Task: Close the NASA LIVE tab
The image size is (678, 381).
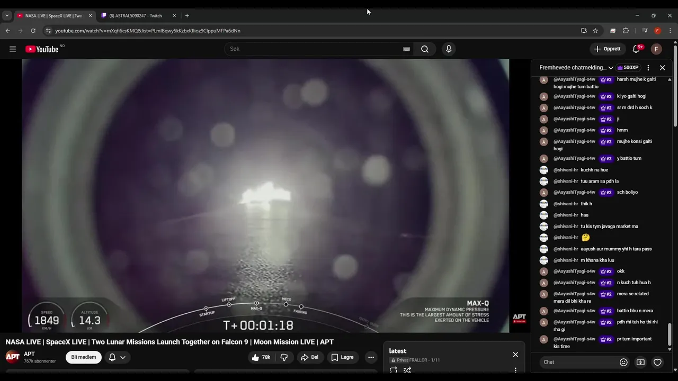Action: coord(90,15)
